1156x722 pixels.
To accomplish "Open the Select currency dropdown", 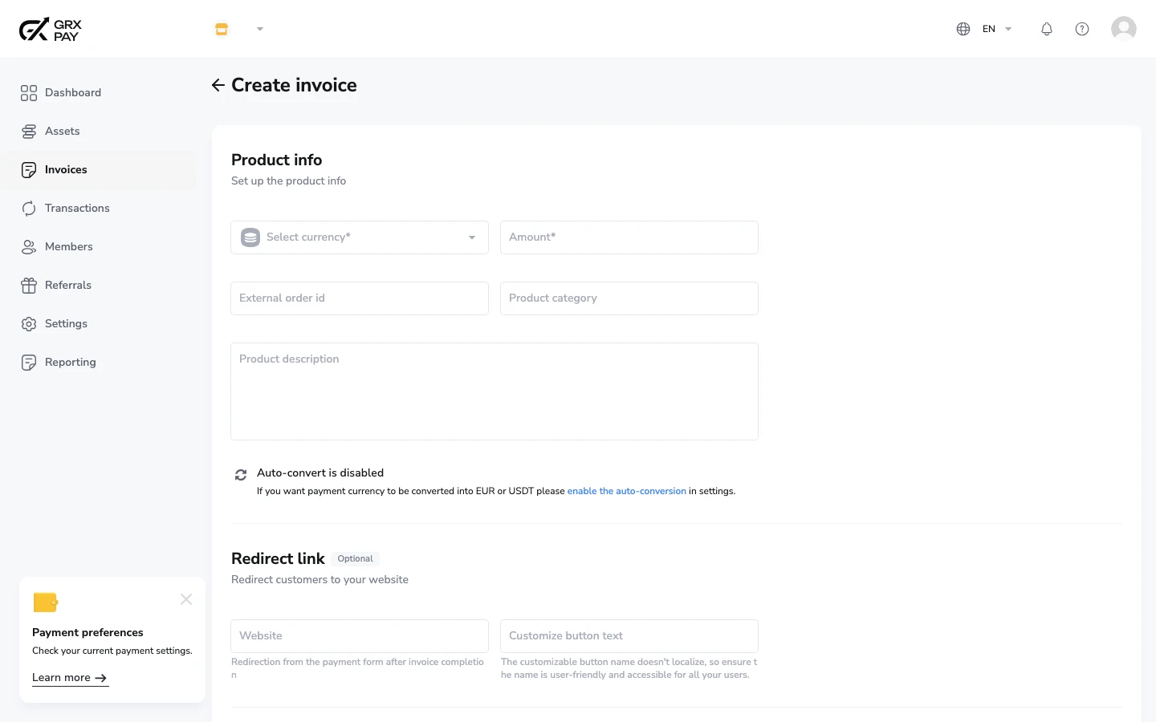I will coord(360,237).
